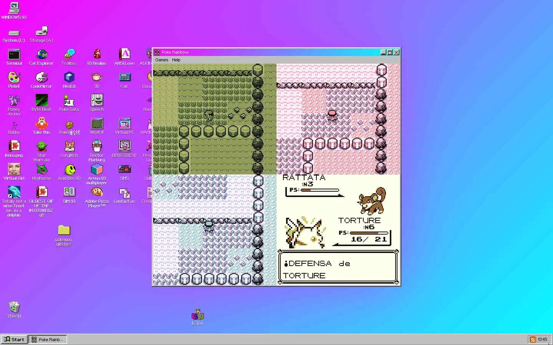
Task: Open the Take this icon
Action: (41, 126)
